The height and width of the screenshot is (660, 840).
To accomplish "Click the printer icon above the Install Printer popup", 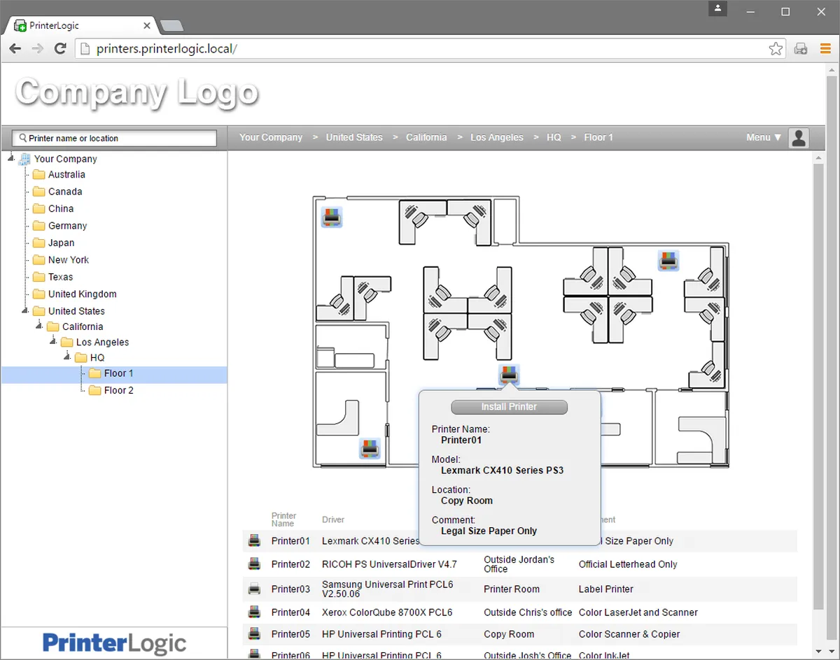I will (509, 375).
